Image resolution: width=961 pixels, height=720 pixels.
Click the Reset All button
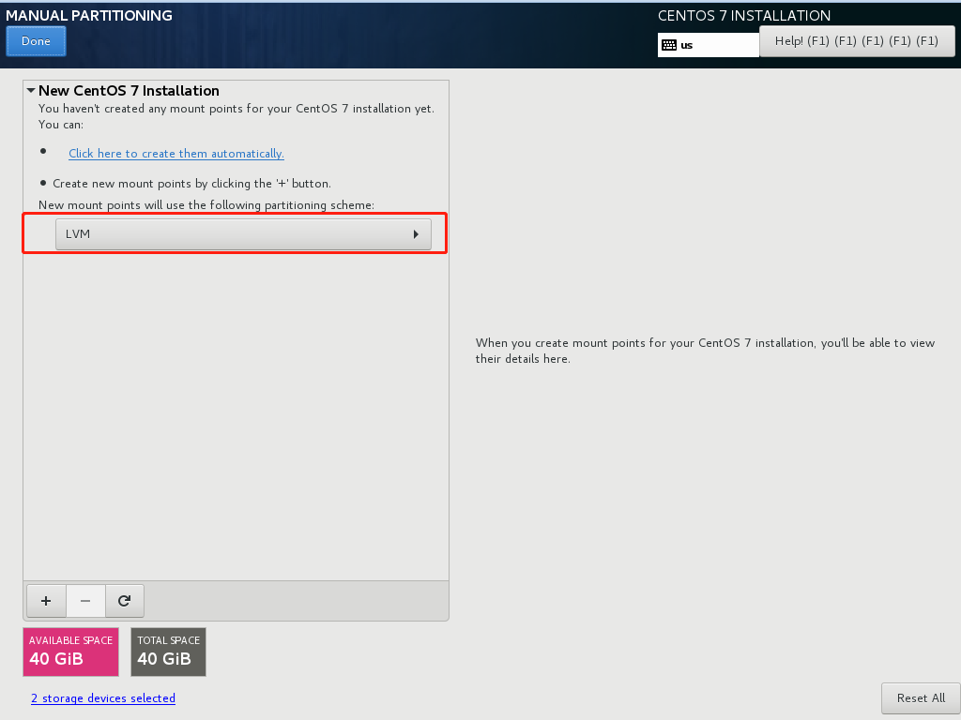tap(921, 697)
